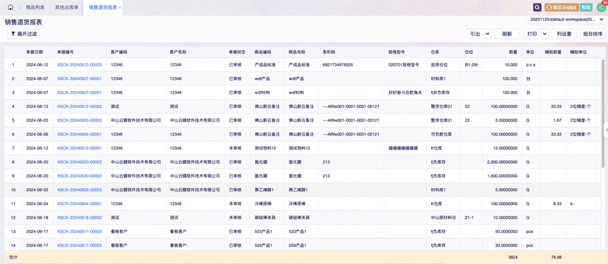Screen dimensions: 608x264
Task: Open the search magnifier icon
Action: [537, 8]
